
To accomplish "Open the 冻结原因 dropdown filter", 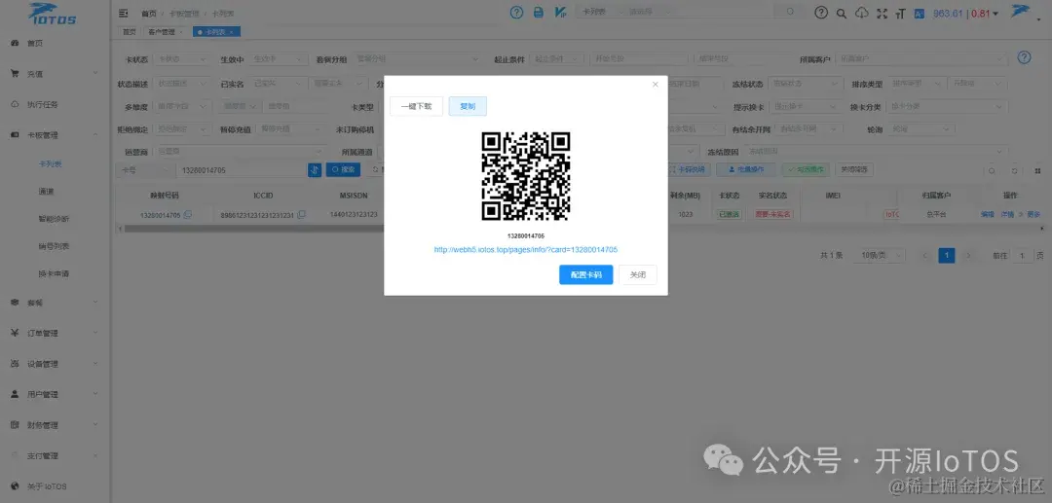I will tap(876, 152).
